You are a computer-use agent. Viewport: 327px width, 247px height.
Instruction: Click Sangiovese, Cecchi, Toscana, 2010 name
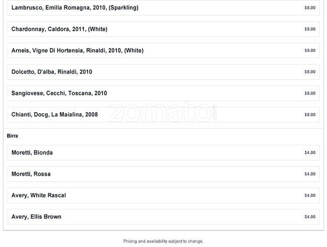(x=59, y=93)
